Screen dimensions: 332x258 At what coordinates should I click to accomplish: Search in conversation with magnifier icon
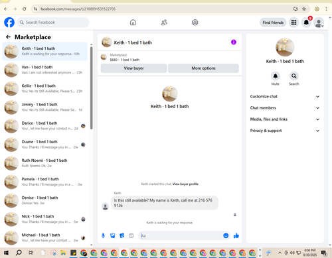294,76
